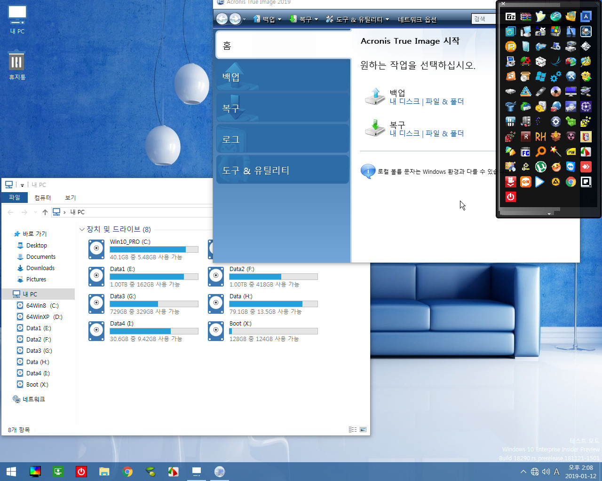Switch Explorer to details view icon
Viewport: 602px width, 481px height.
(353, 430)
